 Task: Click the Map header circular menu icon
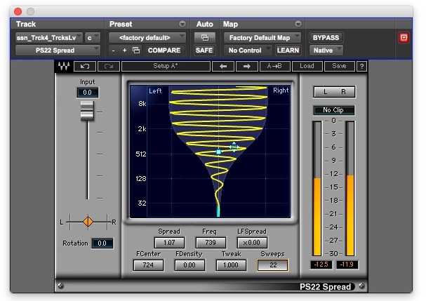[298, 24]
